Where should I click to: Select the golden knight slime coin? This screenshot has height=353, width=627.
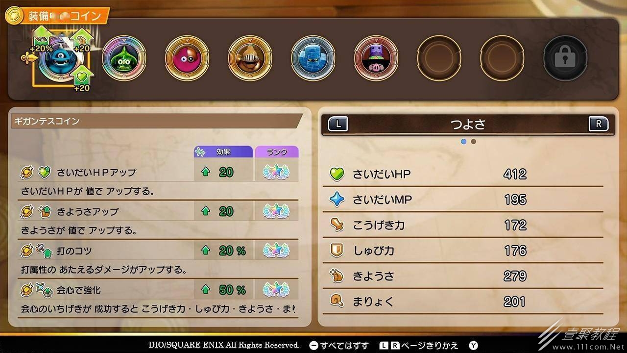point(250,58)
